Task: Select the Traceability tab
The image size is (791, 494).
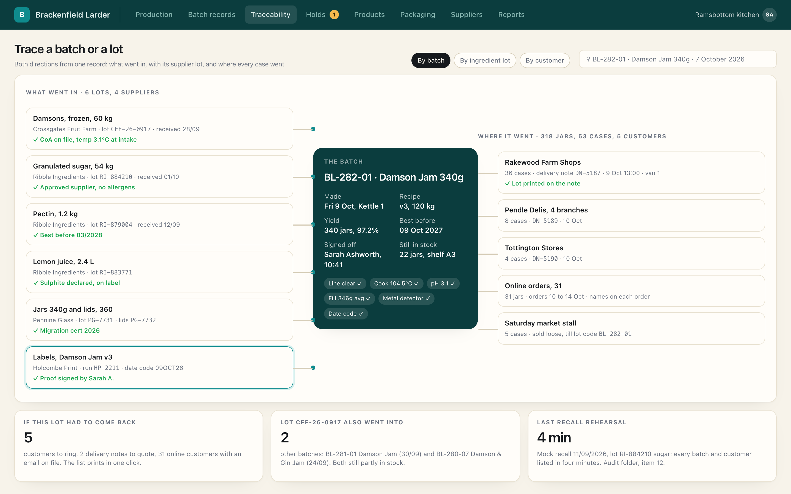Action: pyautogui.click(x=271, y=15)
